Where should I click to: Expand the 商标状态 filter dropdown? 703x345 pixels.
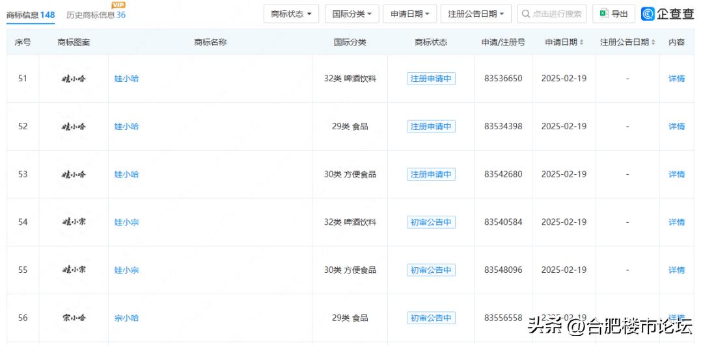[291, 14]
